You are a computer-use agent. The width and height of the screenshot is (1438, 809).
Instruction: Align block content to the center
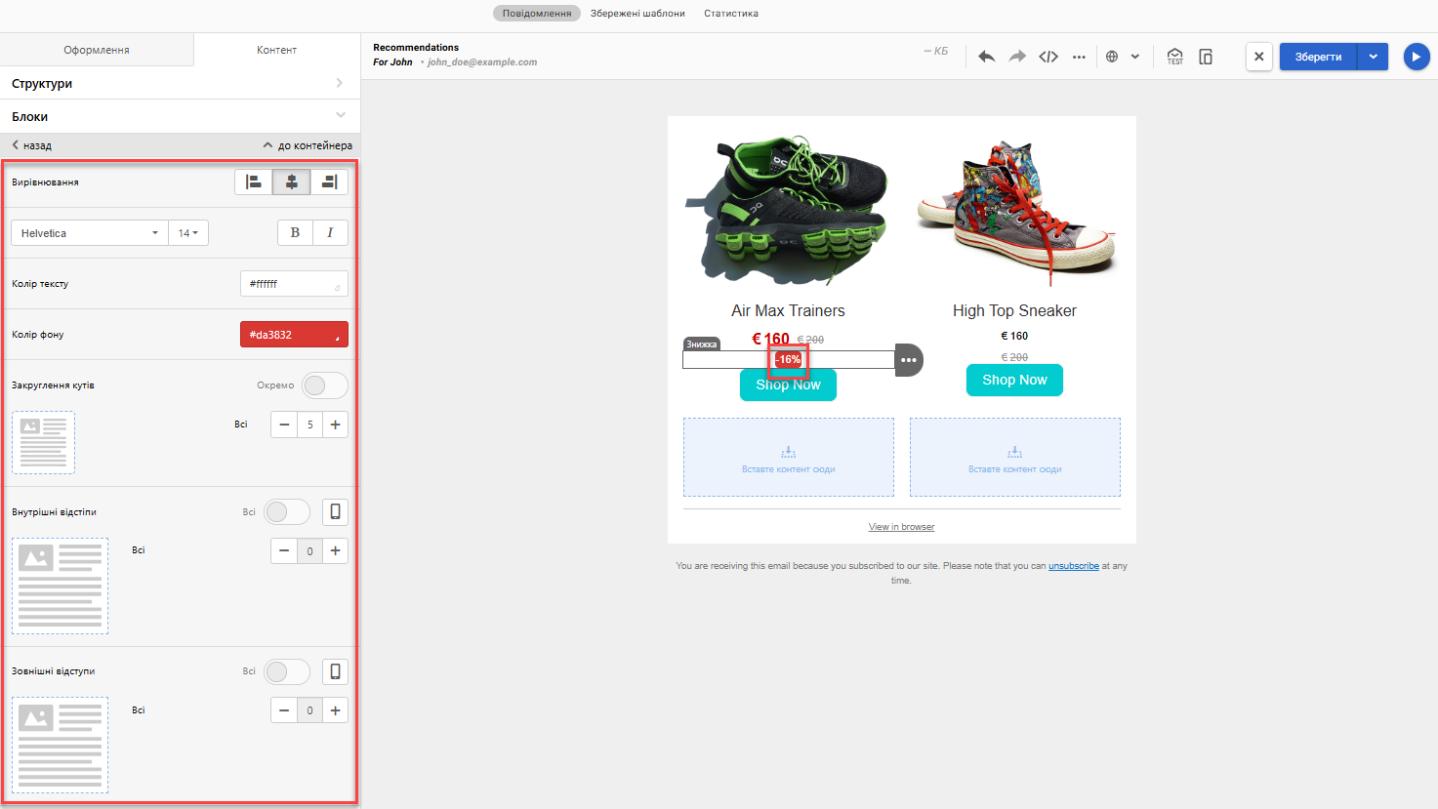[x=291, y=182]
